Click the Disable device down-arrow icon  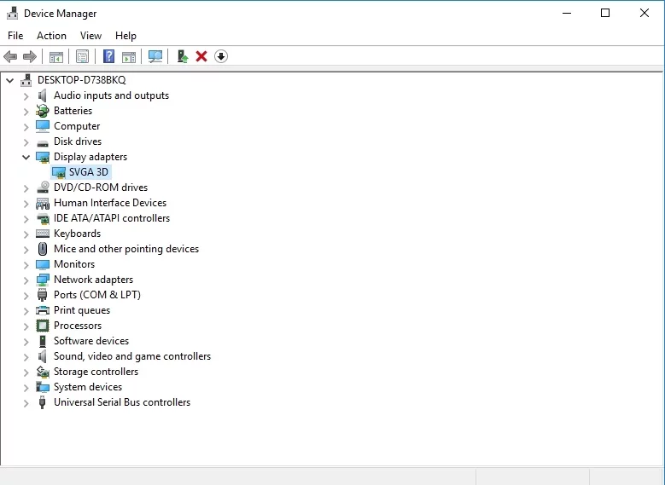pyautogui.click(x=221, y=56)
